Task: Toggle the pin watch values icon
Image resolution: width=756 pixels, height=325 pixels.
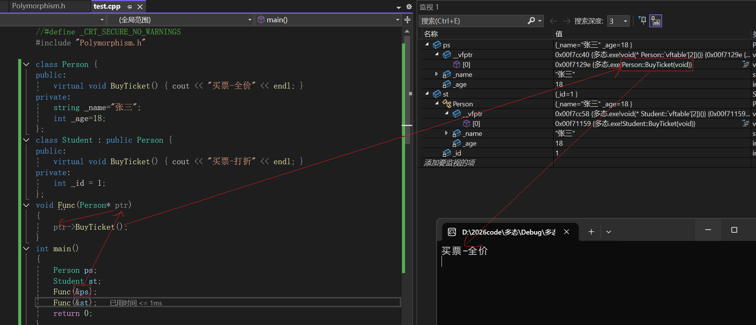Action: click(642, 20)
